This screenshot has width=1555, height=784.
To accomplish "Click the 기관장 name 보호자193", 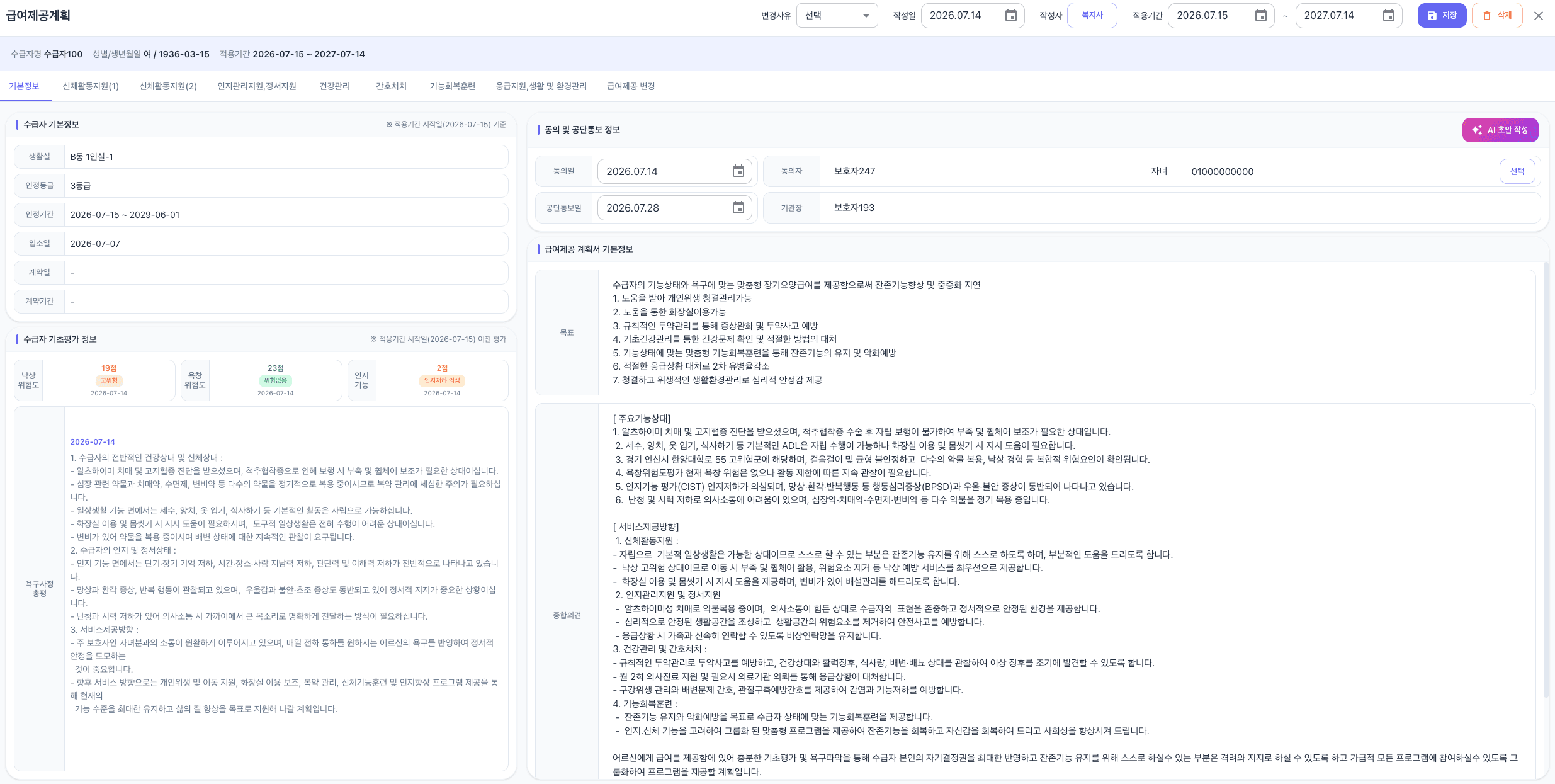I will [854, 208].
